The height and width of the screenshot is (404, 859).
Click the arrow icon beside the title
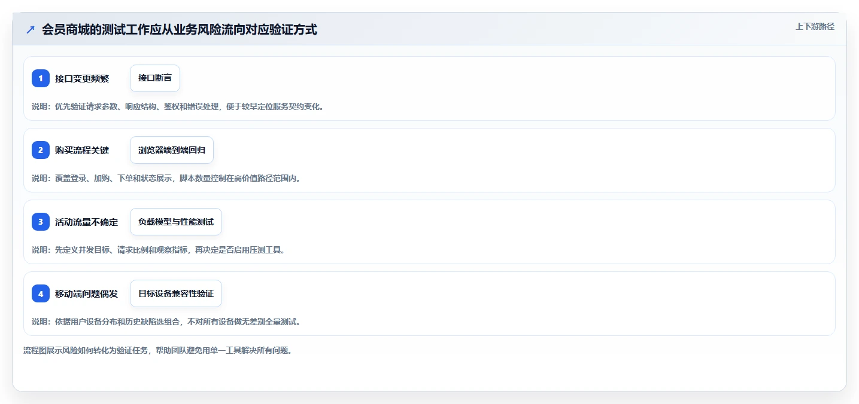pyautogui.click(x=31, y=30)
